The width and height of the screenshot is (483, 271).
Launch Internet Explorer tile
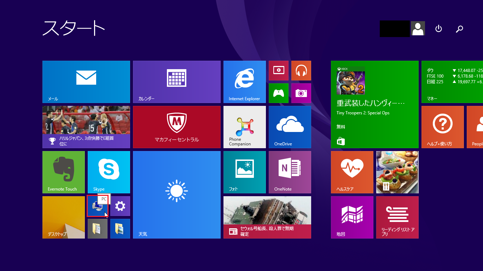pyautogui.click(x=245, y=82)
